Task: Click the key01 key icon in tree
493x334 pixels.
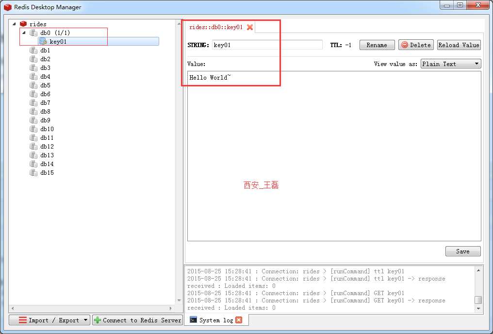Action: (43, 42)
